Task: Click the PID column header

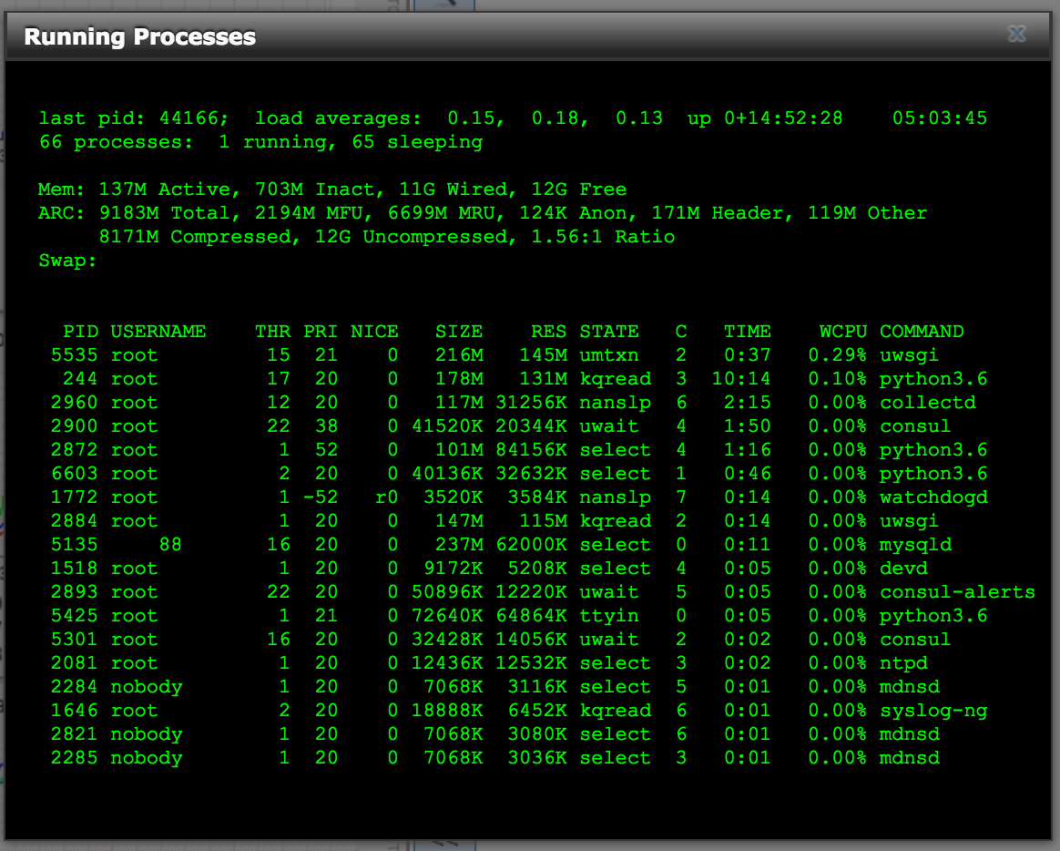Action: pos(80,332)
